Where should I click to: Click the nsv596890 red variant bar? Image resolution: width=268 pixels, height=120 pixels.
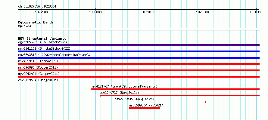139,70
